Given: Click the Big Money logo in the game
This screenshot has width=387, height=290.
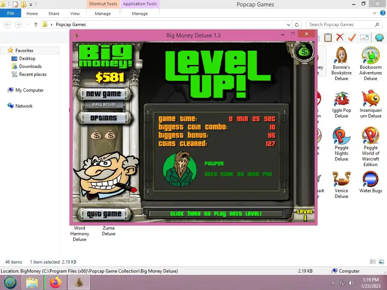Looking at the screenshot, I should pyautogui.click(x=106, y=56).
